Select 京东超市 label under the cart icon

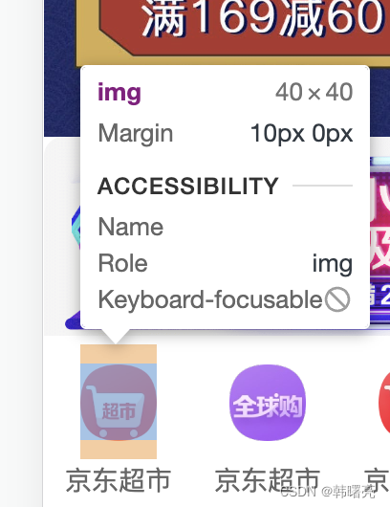pos(119,481)
